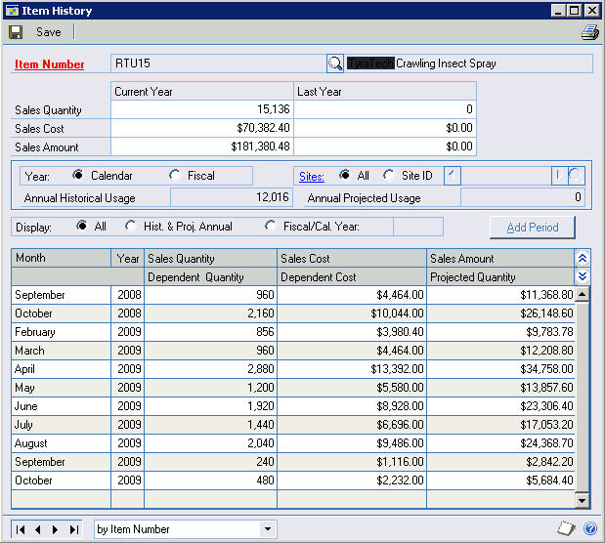Click the Add Period button
Viewport: 605px width, 543px height.
(x=533, y=228)
